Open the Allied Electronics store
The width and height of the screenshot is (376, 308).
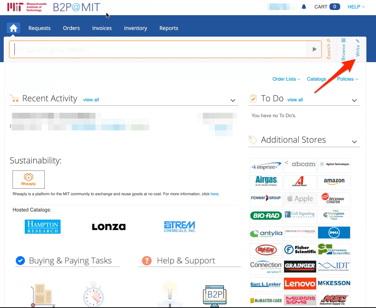click(x=300, y=182)
